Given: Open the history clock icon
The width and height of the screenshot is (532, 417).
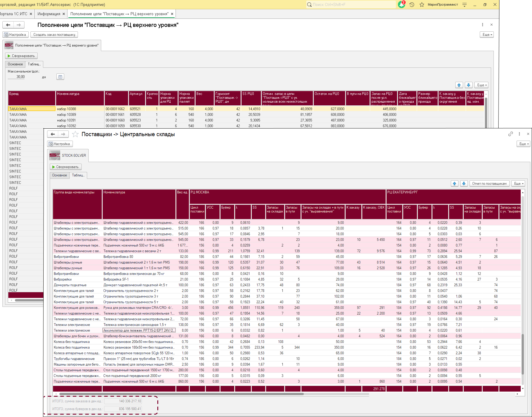Looking at the screenshot, I should [x=412, y=4].
